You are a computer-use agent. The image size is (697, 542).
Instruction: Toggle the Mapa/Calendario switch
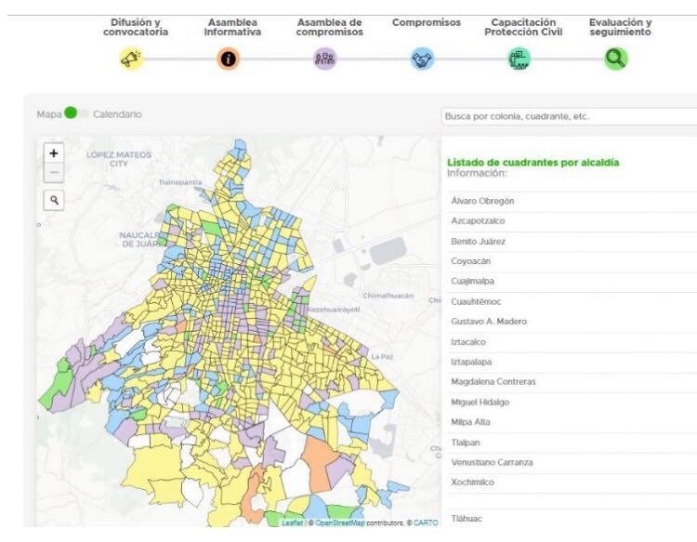click(77, 113)
